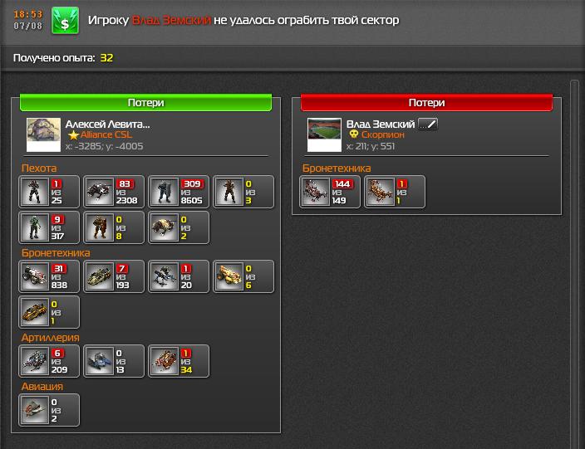The height and width of the screenshot is (449, 585).
Task: Click the experience value 32
Action: point(106,58)
